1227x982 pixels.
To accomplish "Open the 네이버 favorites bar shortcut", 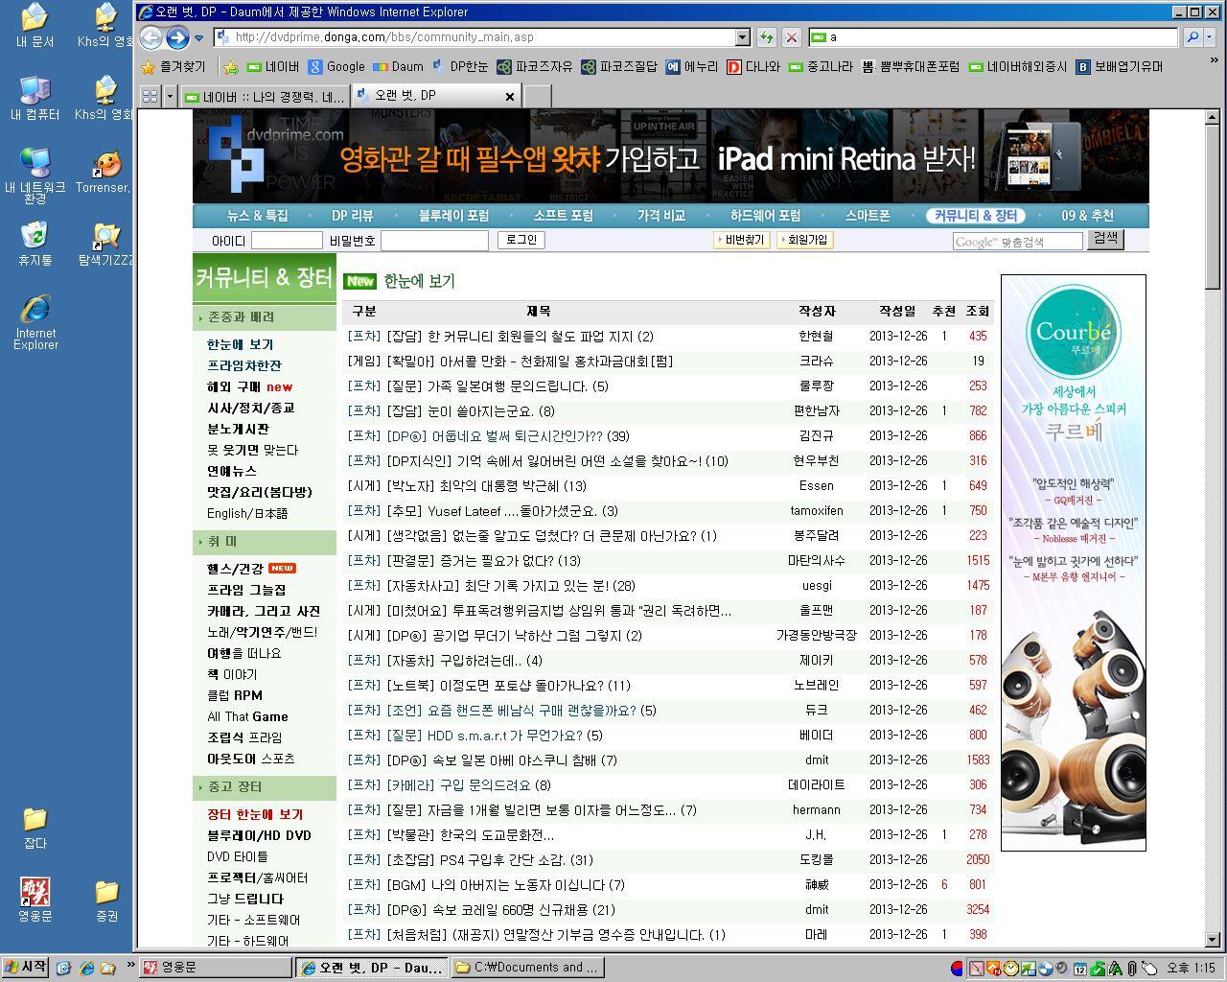I will (x=273, y=67).
